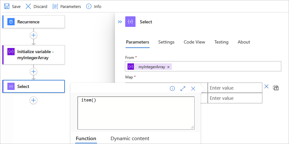The height and width of the screenshot is (144, 289).
Task: Open the Code View tab
Action: (x=194, y=42)
